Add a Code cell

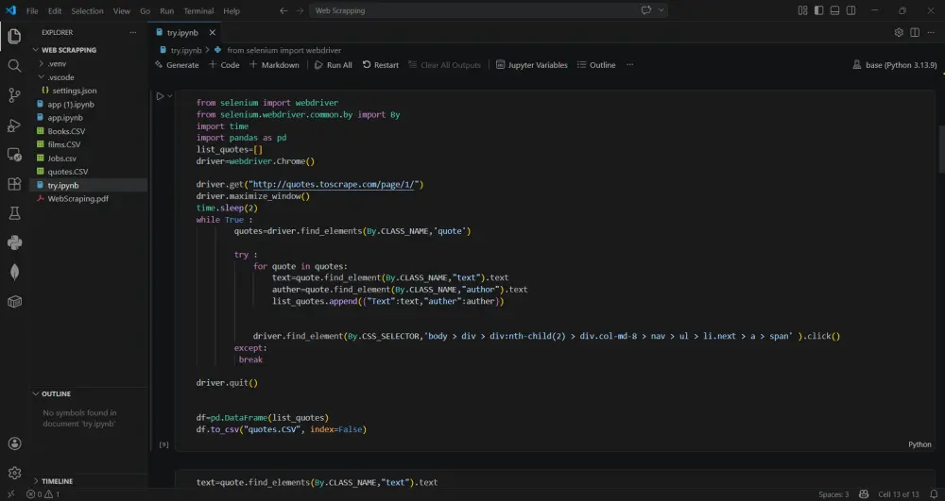click(224, 65)
